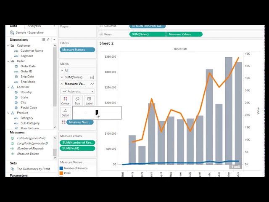The height and width of the screenshot is (202, 269).
Task: Click the Rows shelf icon
Action: (x=101, y=34)
